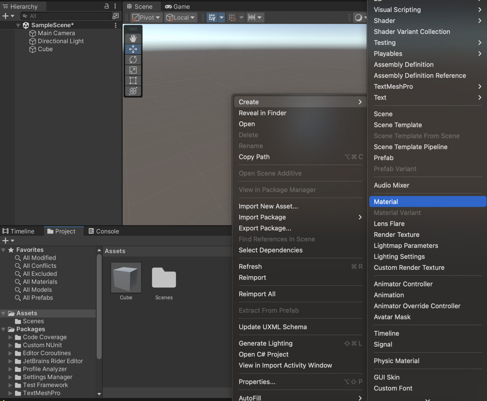Collapse the SampleScene hierarchy tree
Viewport: 487px width, 401px height.
[18, 25]
